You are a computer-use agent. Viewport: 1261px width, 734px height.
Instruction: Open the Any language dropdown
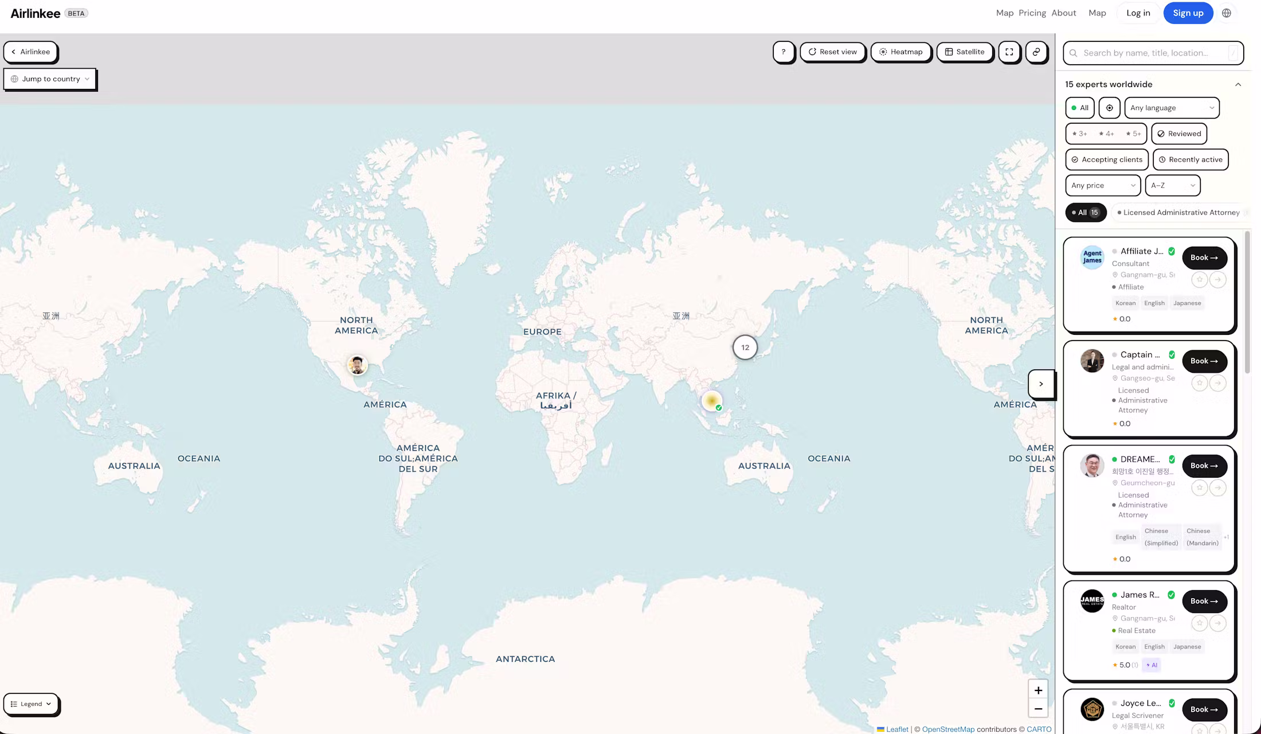pos(1171,107)
